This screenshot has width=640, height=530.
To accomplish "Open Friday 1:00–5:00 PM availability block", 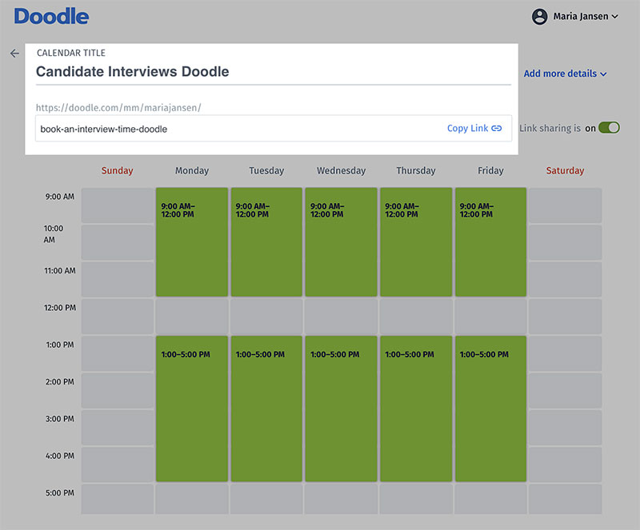I will pyautogui.click(x=490, y=408).
